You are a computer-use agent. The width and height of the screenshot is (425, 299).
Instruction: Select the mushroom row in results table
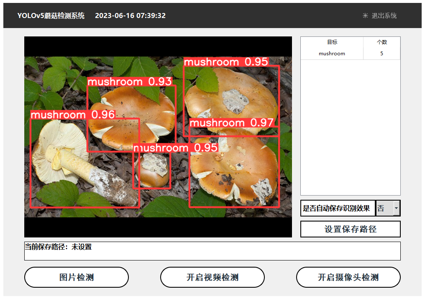[350, 54]
